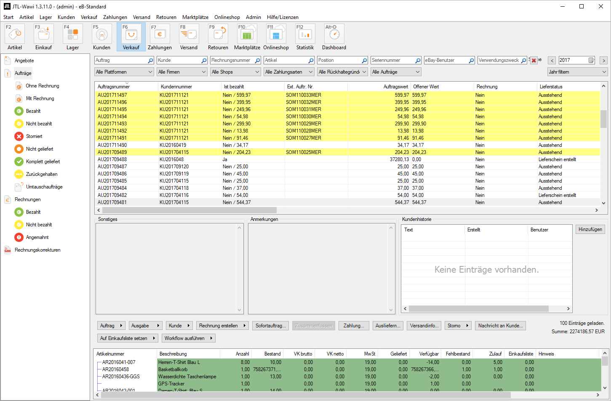Open the Marktplätze menu
The height and width of the screenshot is (401, 611).
pyautogui.click(x=195, y=17)
